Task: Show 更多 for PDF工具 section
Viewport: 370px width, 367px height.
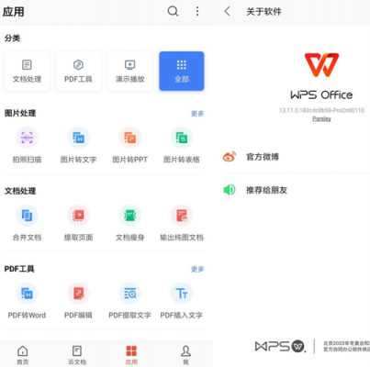Action: click(x=197, y=269)
